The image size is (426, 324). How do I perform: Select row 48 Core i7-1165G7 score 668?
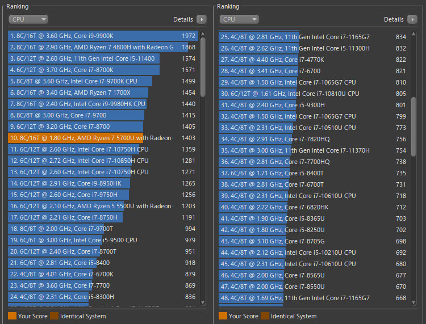[314, 298]
